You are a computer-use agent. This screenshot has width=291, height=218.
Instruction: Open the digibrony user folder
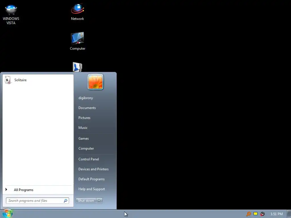(86, 98)
